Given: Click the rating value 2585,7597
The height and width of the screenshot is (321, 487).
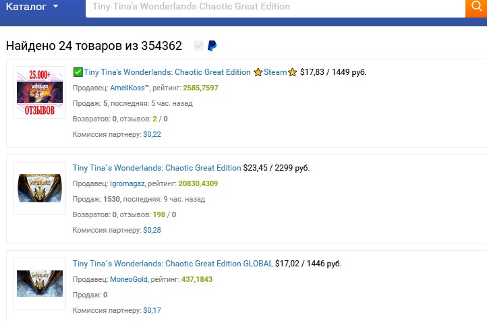Looking at the screenshot, I should click(200, 88).
